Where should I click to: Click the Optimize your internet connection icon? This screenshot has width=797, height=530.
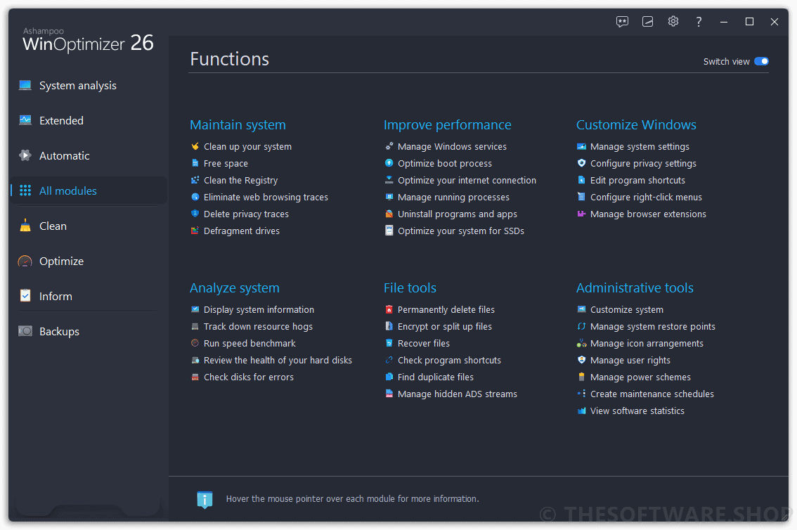pos(389,180)
